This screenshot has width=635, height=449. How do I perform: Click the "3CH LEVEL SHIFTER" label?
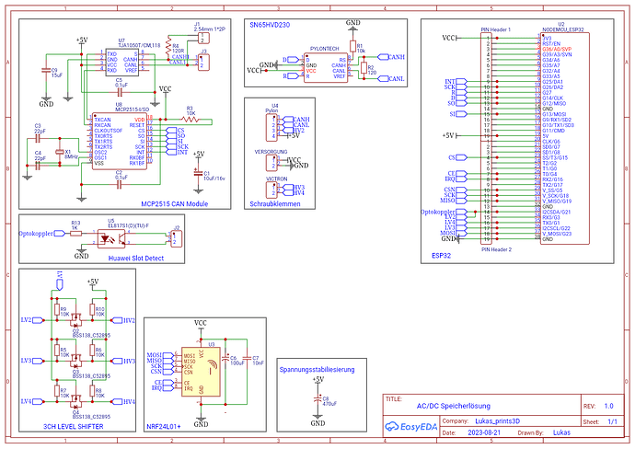pos(74,426)
